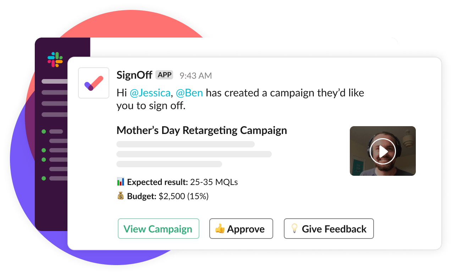Click the SignOff checkmark app avatar
Screen dimensions: 452x275
point(94,83)
